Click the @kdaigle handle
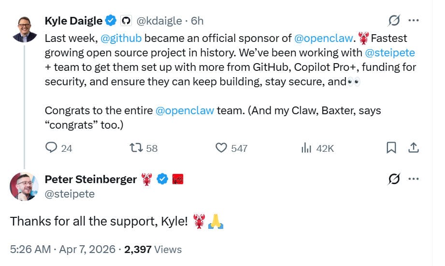 point(159,21)
